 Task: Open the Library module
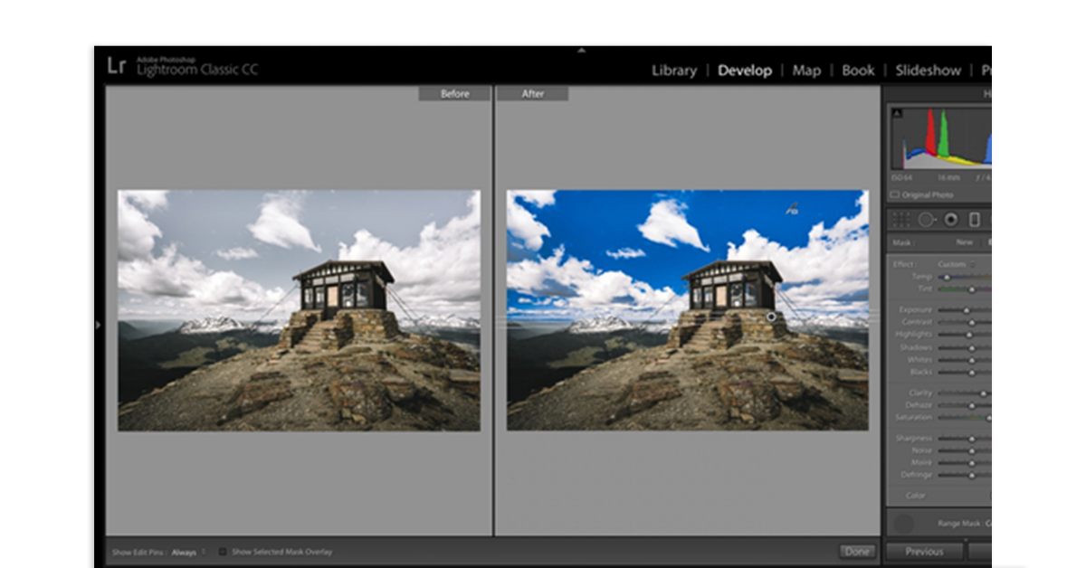pyautogui.click(x=674, y=71)
